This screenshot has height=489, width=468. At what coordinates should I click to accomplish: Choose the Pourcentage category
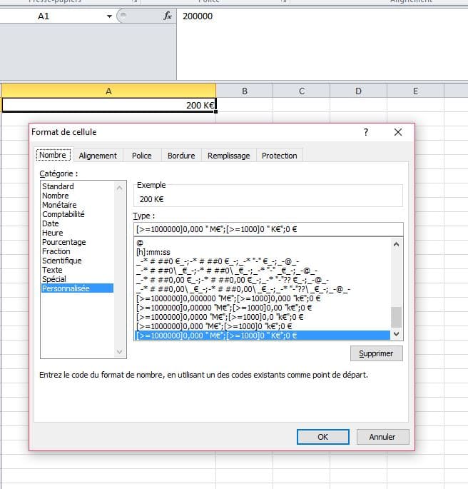point(63,242)
